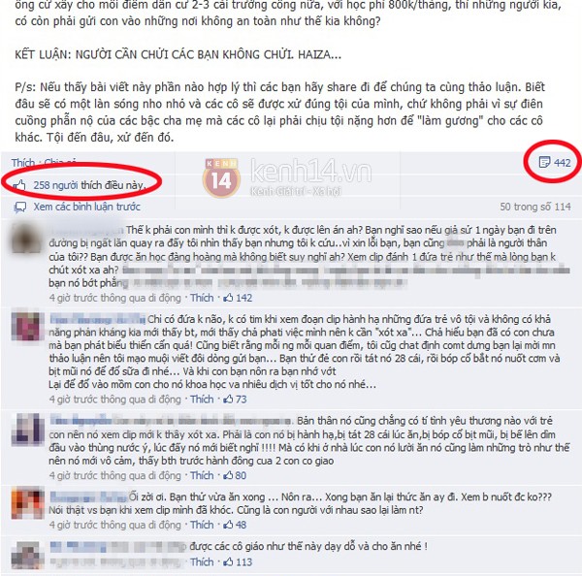Expand Xem các bình luận trước
The width and height of the screenshot is (582, 576).
(x=87, y=207)
